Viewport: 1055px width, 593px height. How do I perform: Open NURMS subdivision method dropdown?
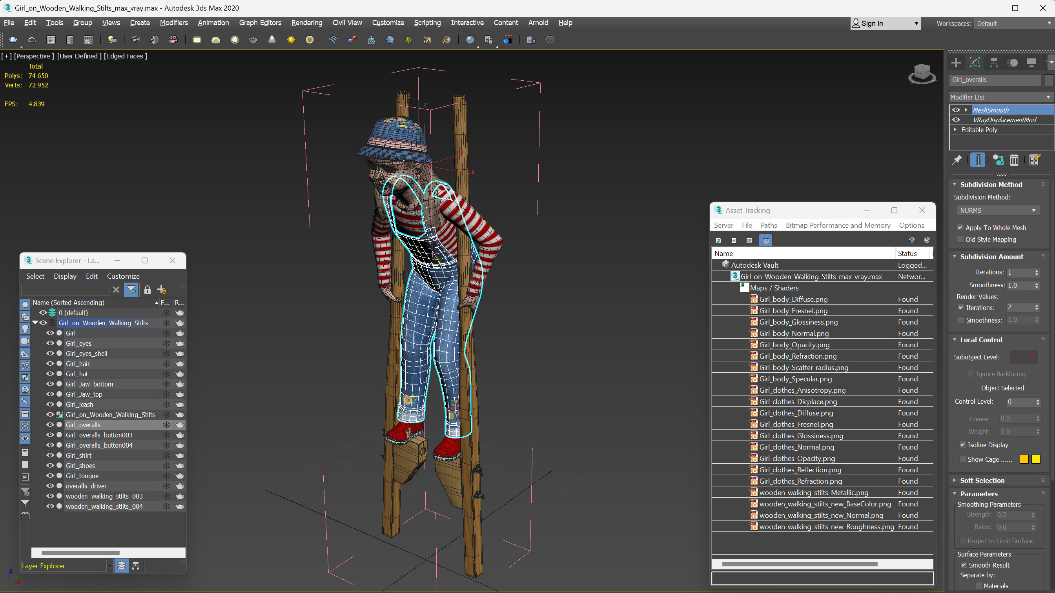click(x=998, y=210)
